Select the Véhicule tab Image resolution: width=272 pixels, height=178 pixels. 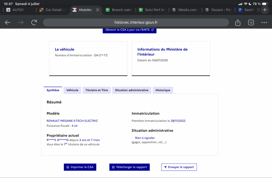tap(72, 90)
